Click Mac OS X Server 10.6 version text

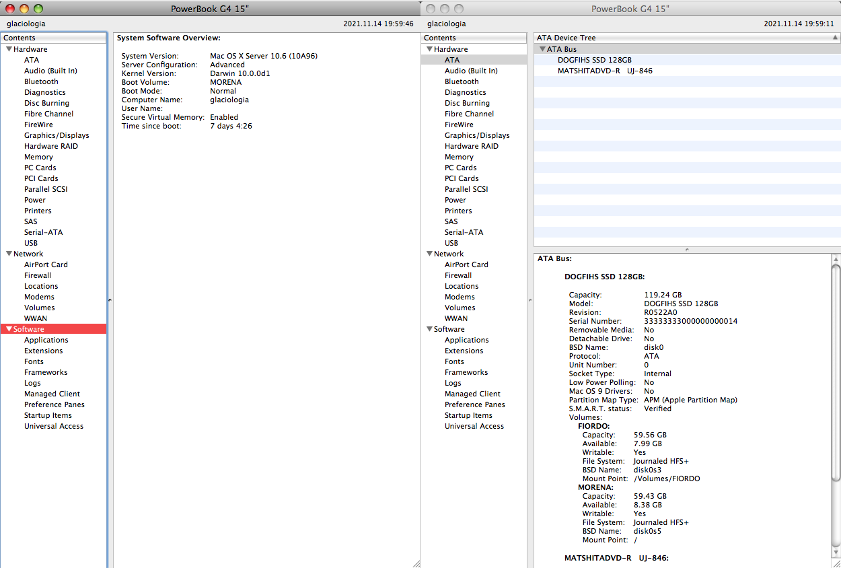(264, 56)
